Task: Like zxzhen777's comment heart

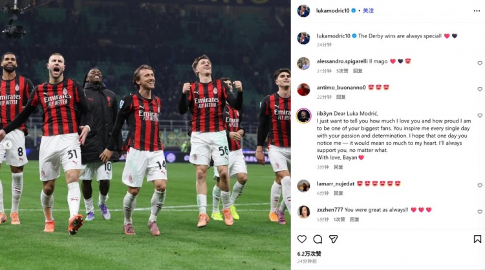Action: pyautogui.click(x=480, y=212)
